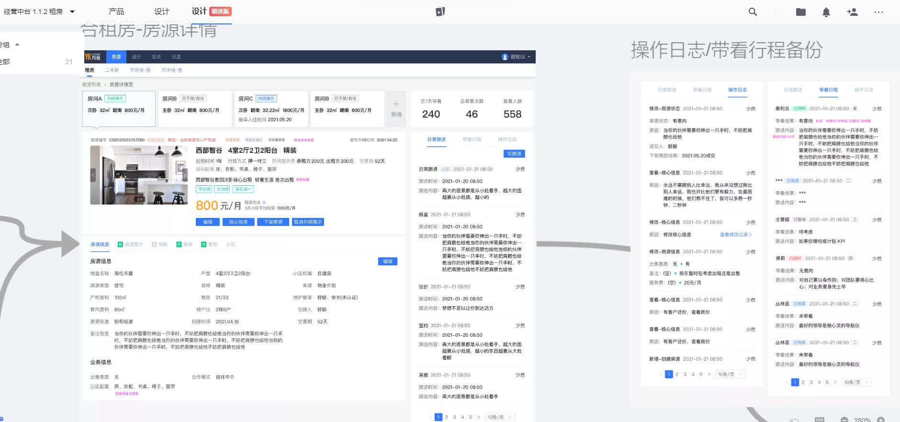Click the search magnifier icon in top bar
This screenshot has width=900, height=422.
click(x=753, y=12)
